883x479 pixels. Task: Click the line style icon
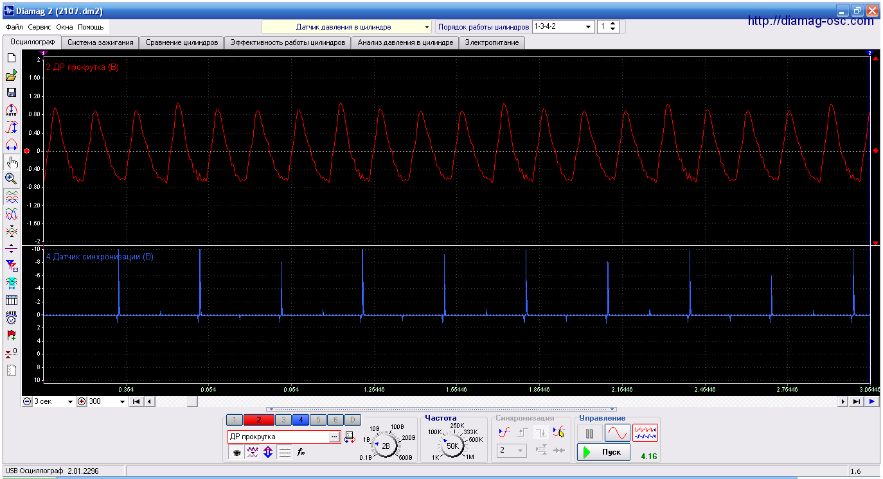[285, 452]
